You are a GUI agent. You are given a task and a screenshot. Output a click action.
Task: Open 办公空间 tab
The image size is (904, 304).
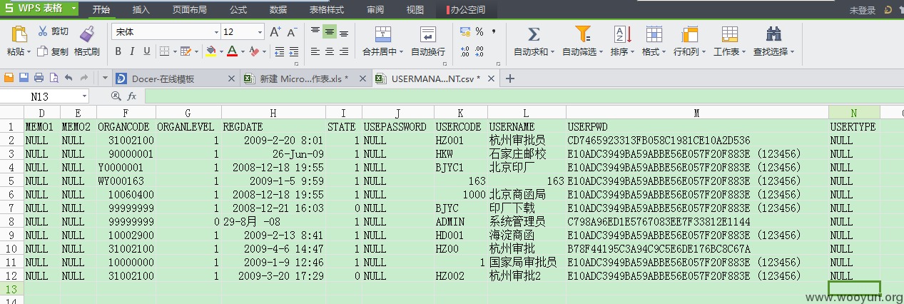(x=467, y=10)
